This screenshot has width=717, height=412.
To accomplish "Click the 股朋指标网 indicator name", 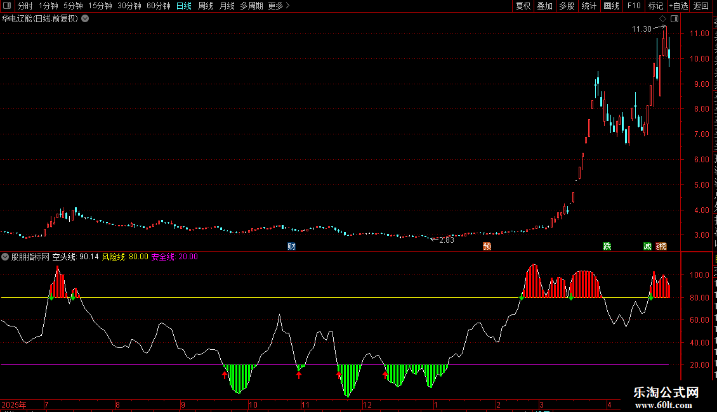I will [30, 257].
